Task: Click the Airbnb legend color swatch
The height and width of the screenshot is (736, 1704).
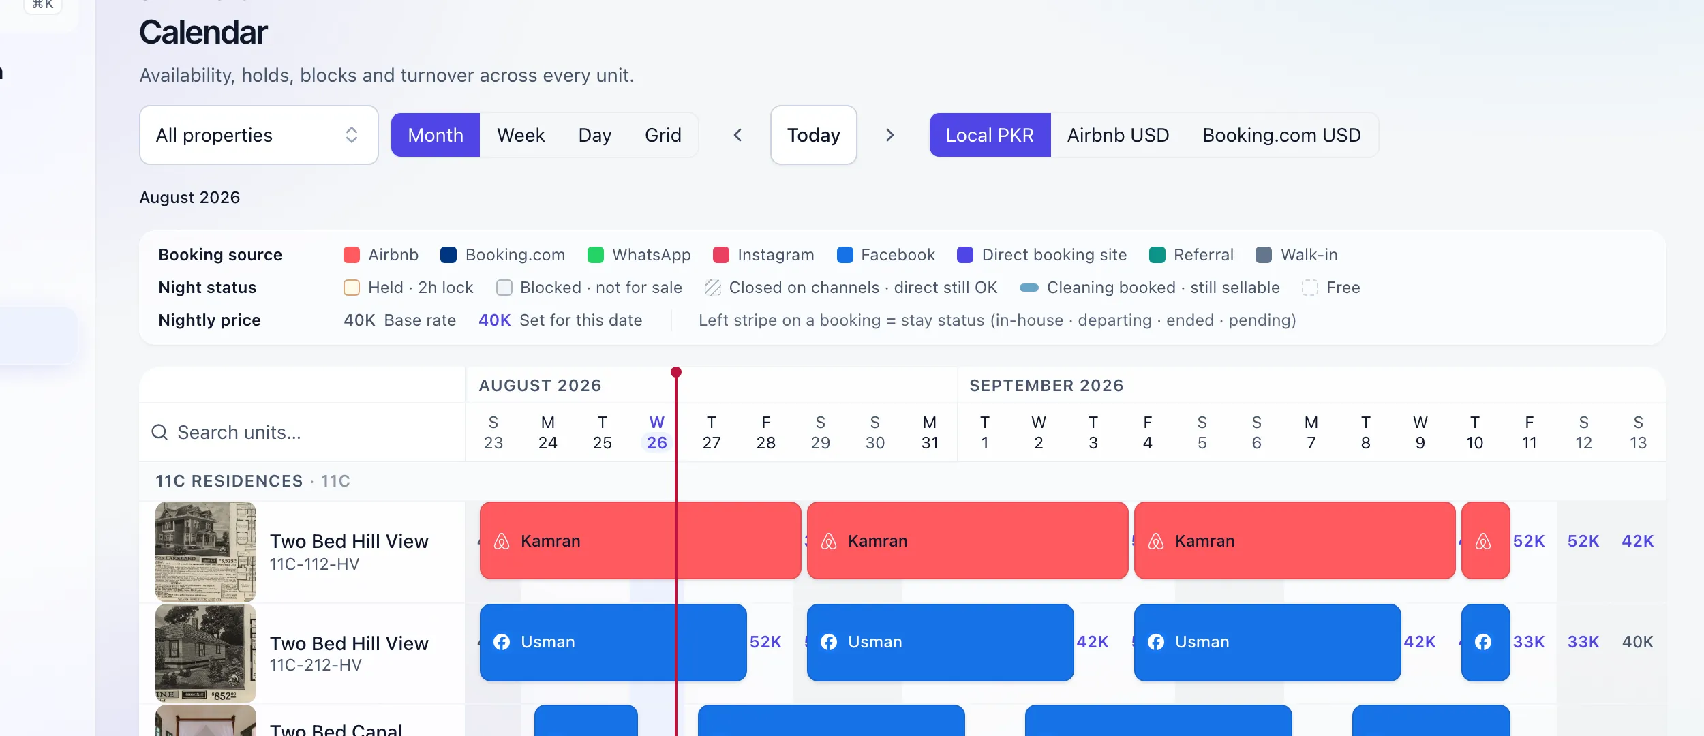Action: tap(352, 255)
